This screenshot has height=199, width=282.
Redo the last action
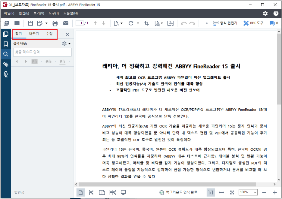(192, 23)
